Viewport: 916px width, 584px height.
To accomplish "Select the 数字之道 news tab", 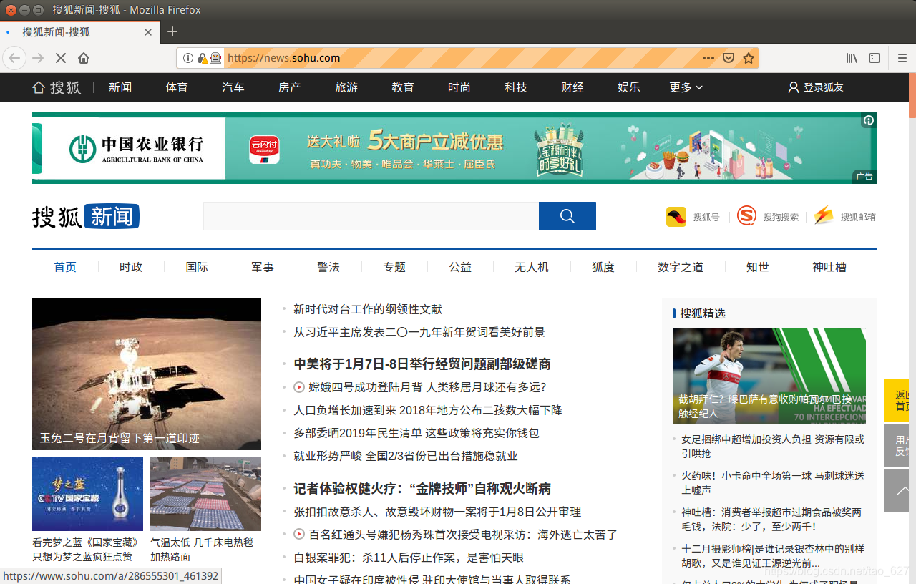I will (x=681, y=267).
